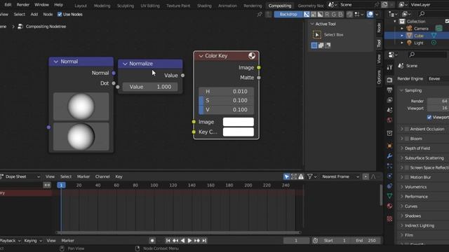The height and width of the screenshot is (252, 449).
Task: Jump to the first frame endpoint
Action: point(168,241)
